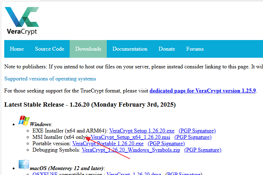Open Supported versions of operating systems link

point(50,79)
